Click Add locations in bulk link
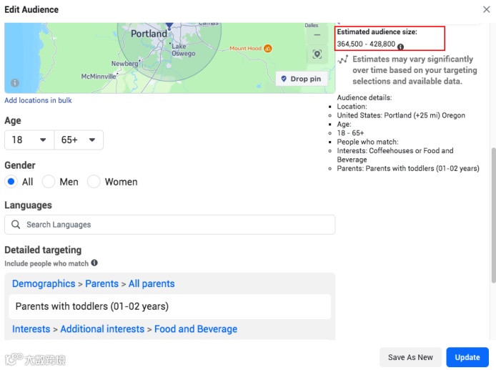Viewport: 496px width, 370px height. [38, 100]
